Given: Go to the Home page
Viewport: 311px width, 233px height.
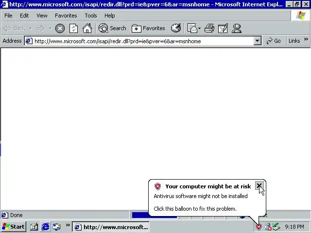Looking at the screenshot, I should pos(87,29).
